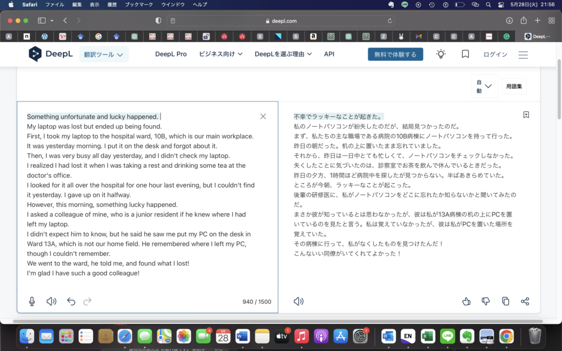Open the 用語集 glossary panel

click(x=514, y=86)
